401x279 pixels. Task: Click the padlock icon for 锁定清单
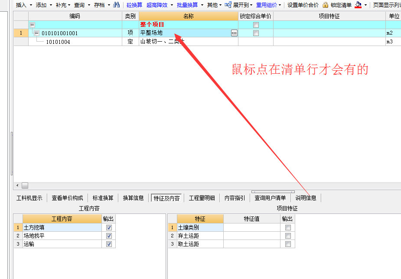pyautogui.click(x=325, y=5)
